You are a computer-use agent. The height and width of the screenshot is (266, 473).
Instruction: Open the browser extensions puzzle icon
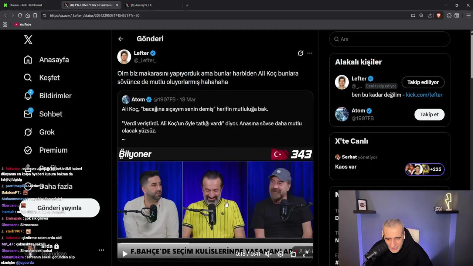(x=449, y=16)
